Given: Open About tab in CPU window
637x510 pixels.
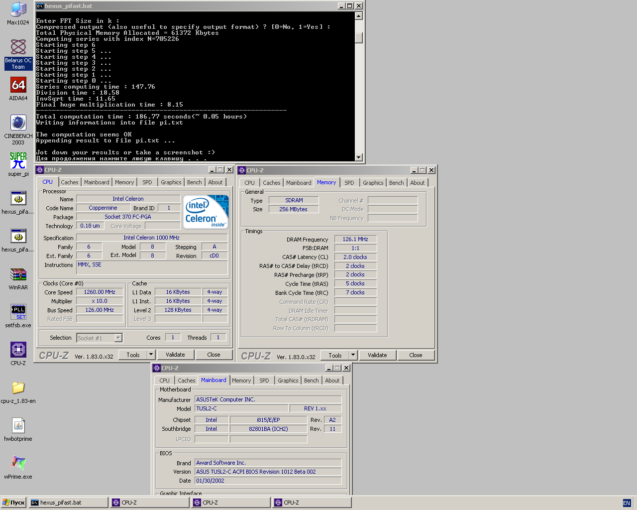Looking at the screenshot, I should click(x=215, y=182).
